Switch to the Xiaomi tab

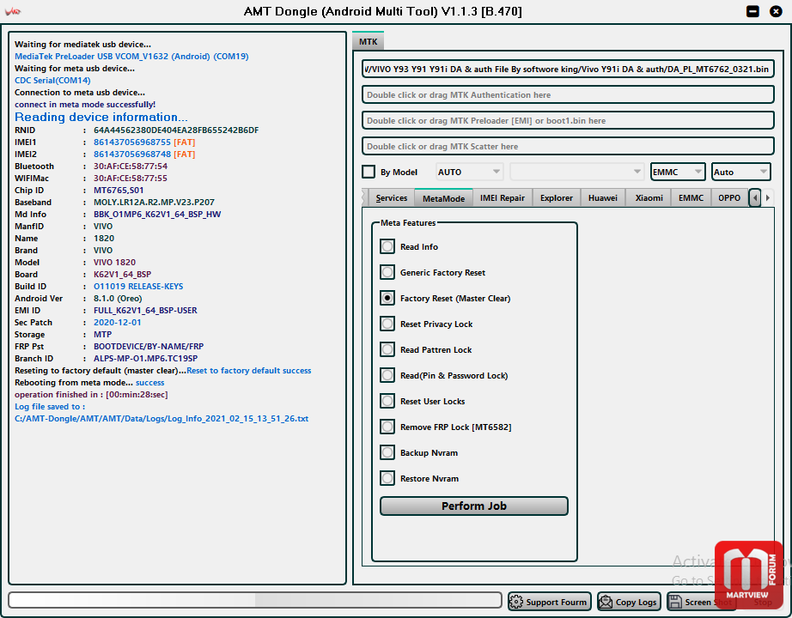point(649,198)
